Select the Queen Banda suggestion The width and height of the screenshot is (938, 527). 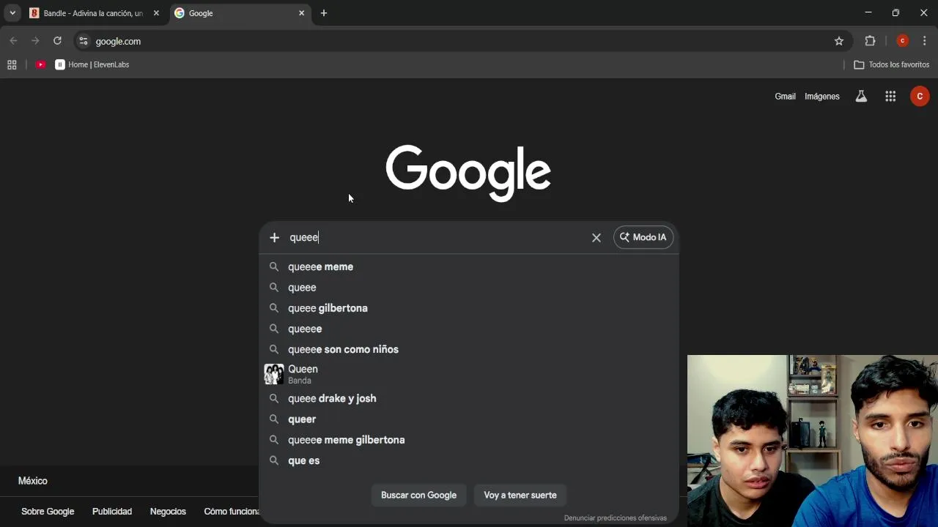[469, 374]
